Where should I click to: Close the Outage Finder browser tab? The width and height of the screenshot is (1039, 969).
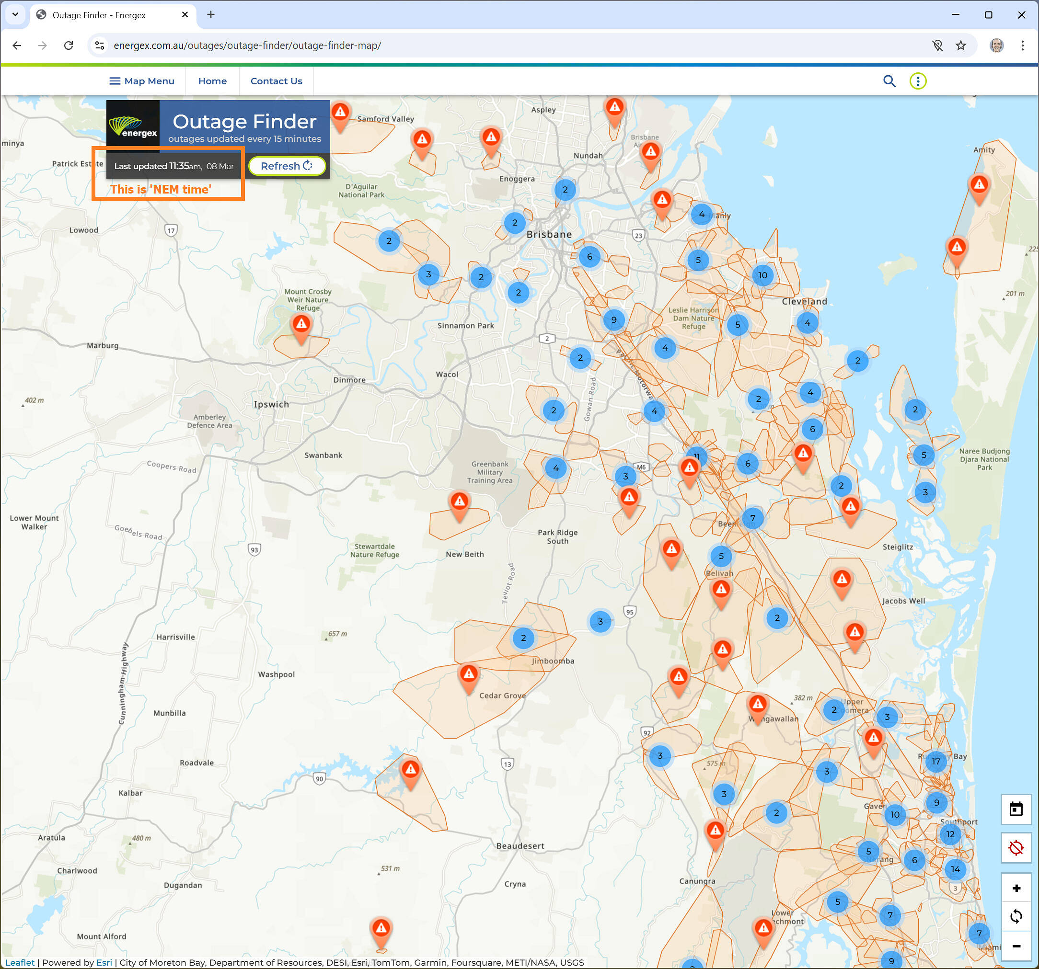tap(185, 15)
